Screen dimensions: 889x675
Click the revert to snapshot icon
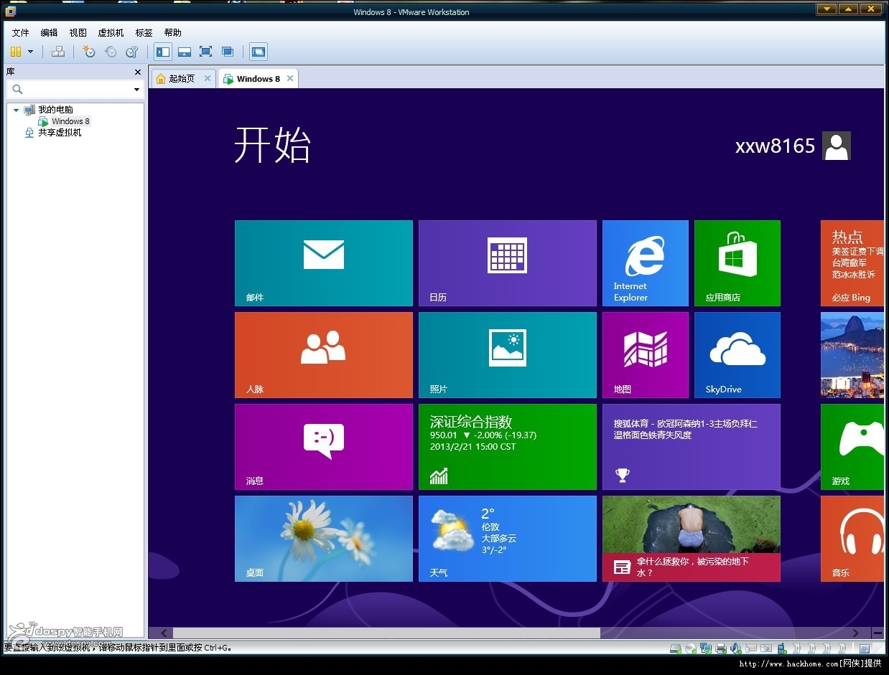click(111, 52)
